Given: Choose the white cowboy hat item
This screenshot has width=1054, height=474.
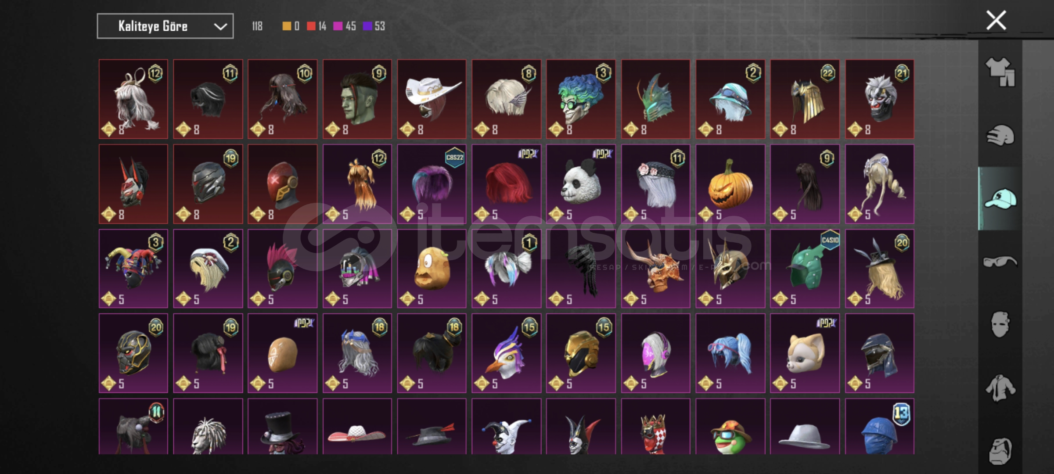Looking at the screenshot, I should click(432, 99).
